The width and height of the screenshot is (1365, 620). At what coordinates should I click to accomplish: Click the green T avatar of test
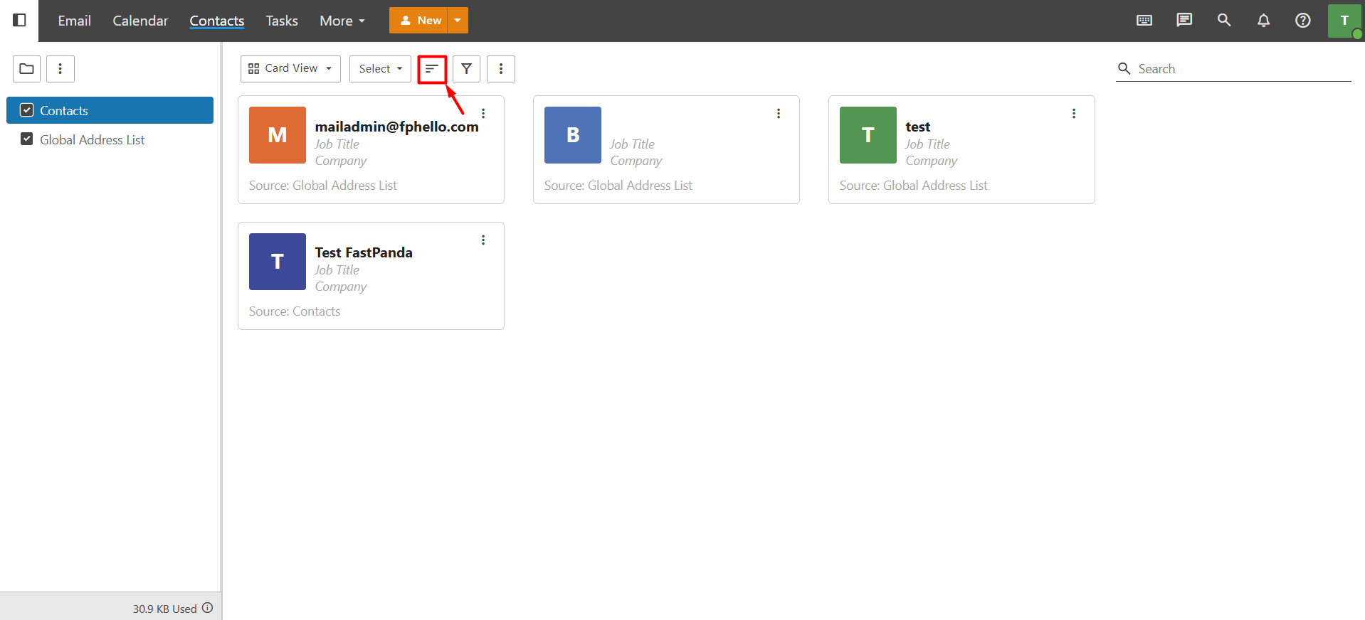(x=868, y=135)
